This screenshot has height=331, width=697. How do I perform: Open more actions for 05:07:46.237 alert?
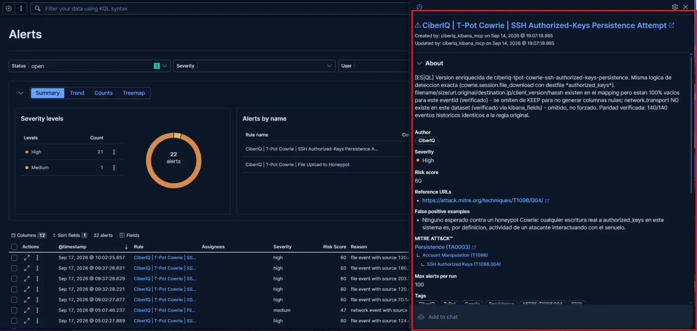pyautogui.click(x=37, y=310)
